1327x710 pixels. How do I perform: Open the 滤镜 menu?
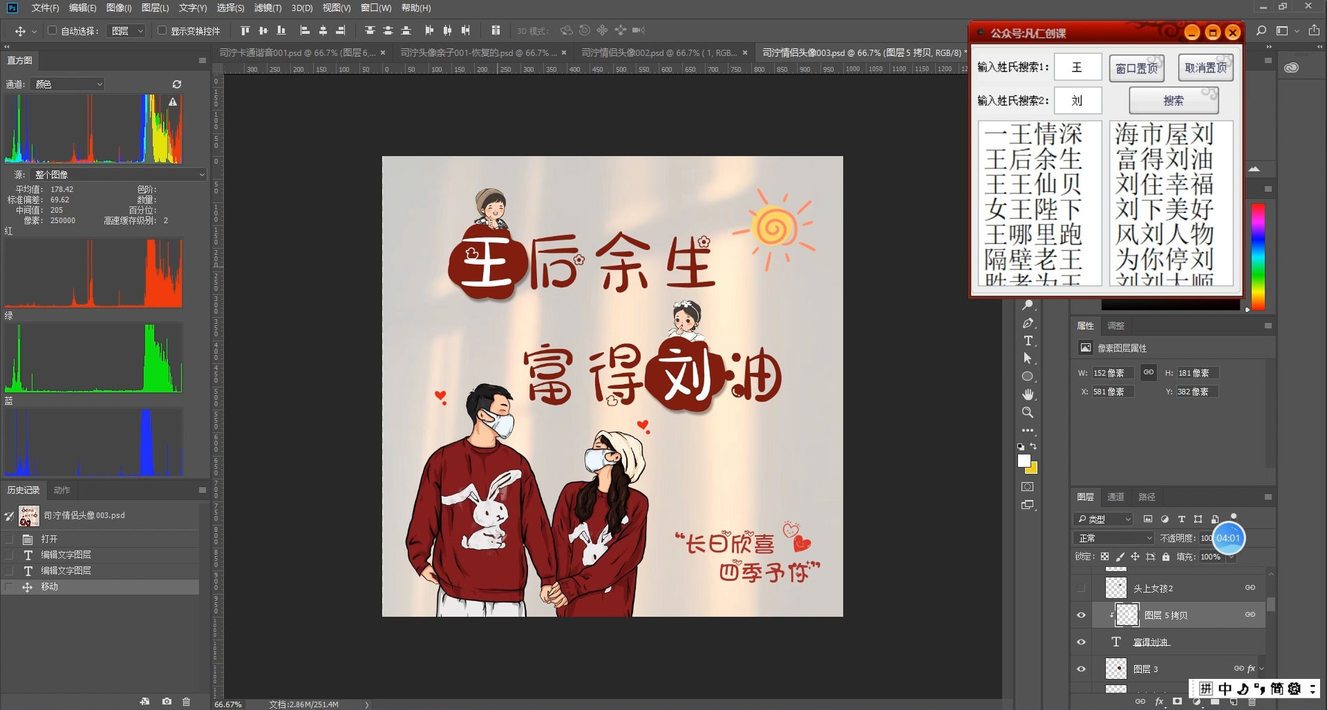coord(270,8)
